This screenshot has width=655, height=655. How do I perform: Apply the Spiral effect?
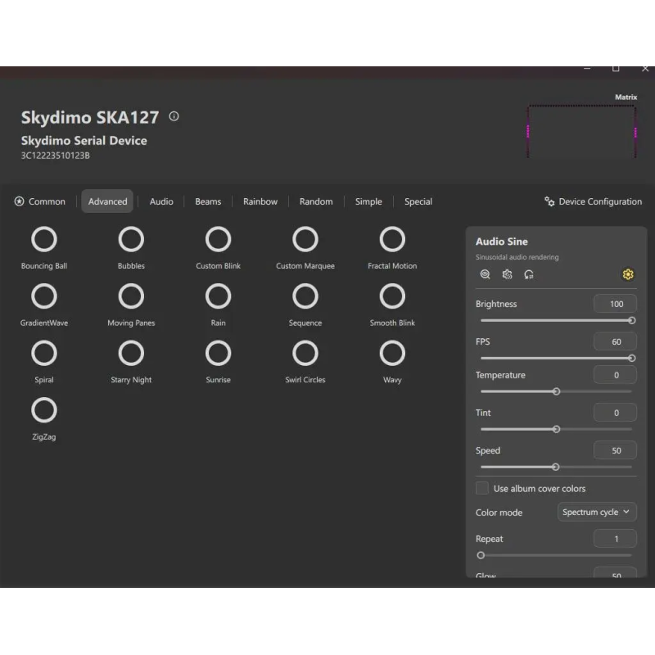tap(44, 354)
